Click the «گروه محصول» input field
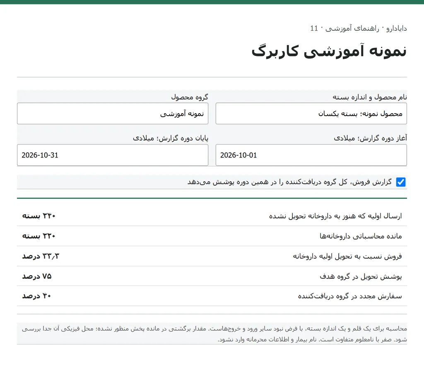 [113, 114]
